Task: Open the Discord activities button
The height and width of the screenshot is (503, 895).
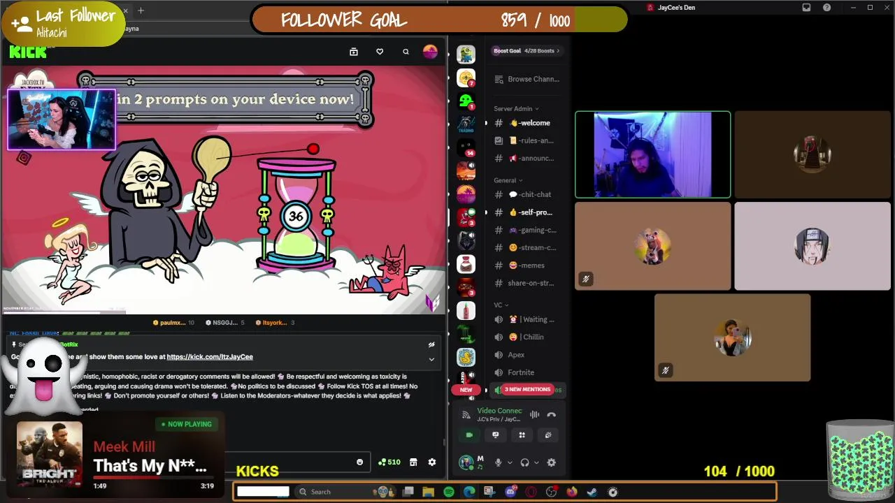Action: (522, 435)
